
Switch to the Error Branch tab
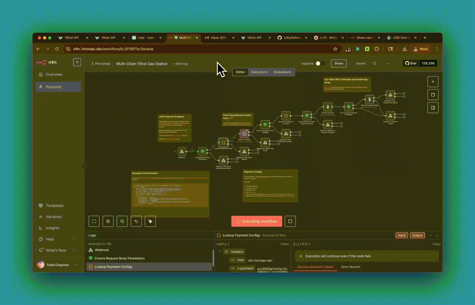[x=351, y=267]
